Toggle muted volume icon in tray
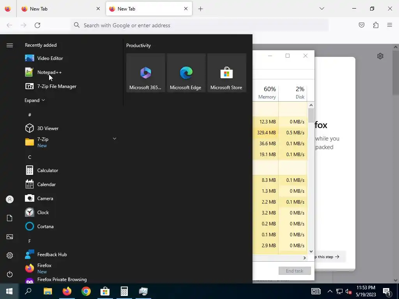399x299 pixels. [348, 291]
